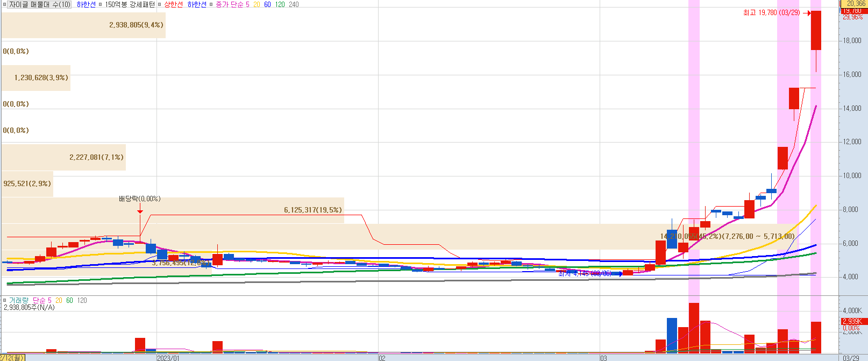Click the 03 month date axis label
Screen dimensions: 868x361
pos(603,358)
